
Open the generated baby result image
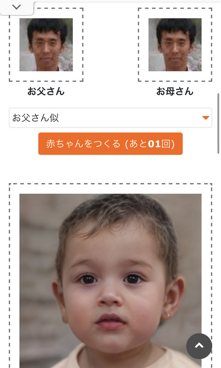[110, 281]
